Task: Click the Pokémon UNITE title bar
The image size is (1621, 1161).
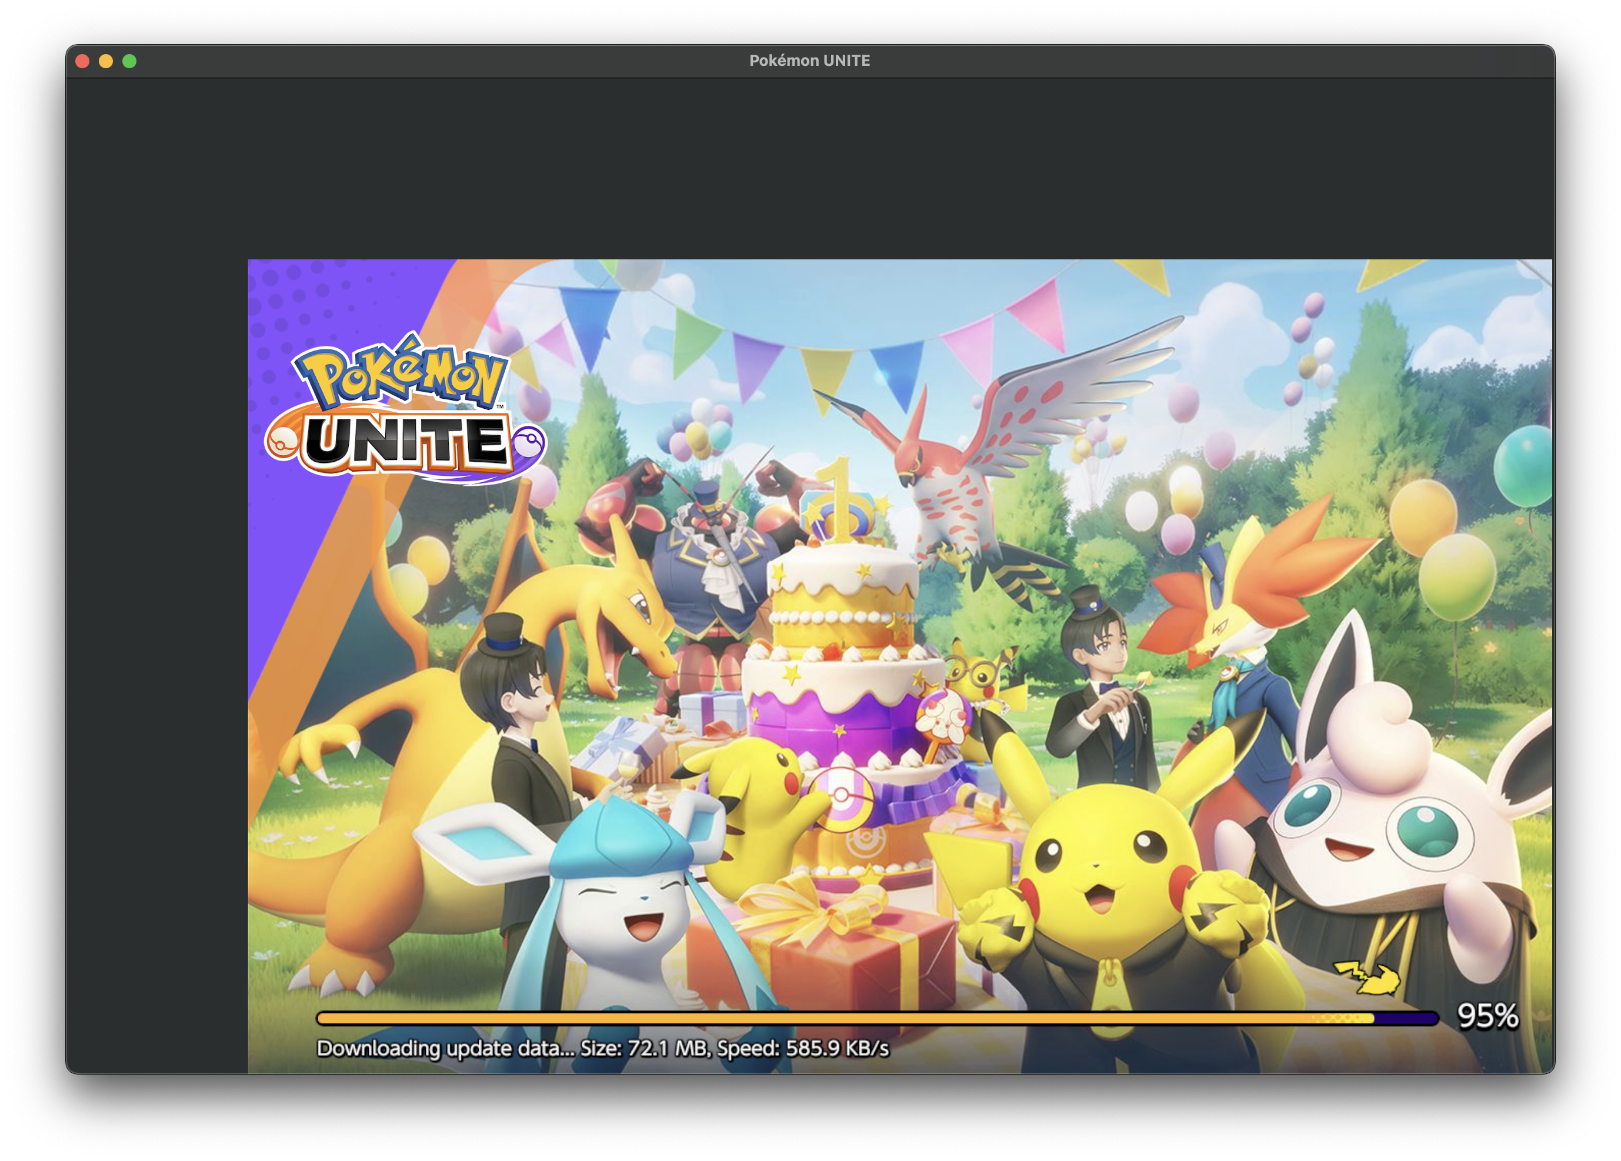Action: click(810, 60)
